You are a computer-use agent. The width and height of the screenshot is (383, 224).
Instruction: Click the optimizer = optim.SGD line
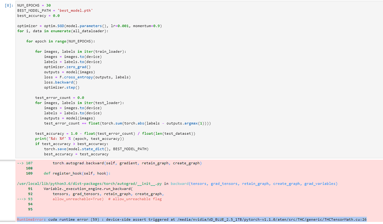click(x=90, y=26)
